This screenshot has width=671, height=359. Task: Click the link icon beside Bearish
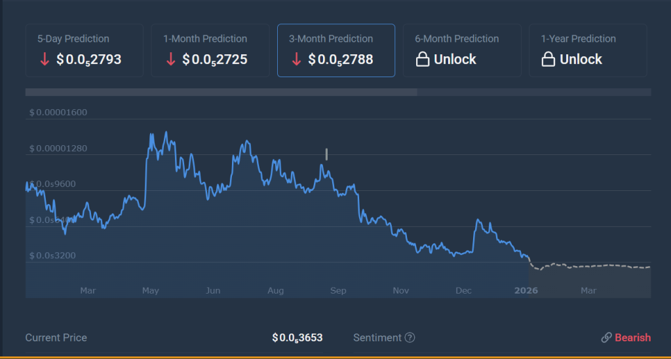pos(606,338)
